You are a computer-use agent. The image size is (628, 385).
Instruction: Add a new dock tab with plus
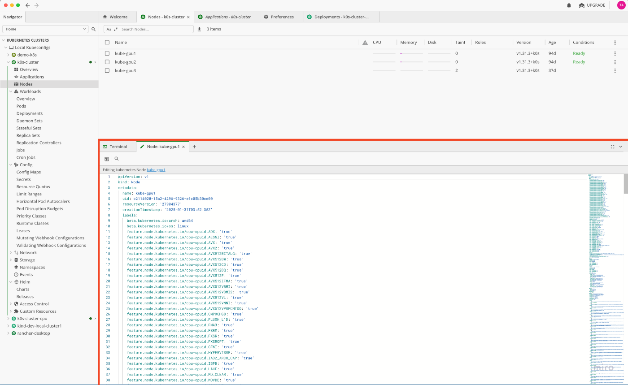coord(194,147)
